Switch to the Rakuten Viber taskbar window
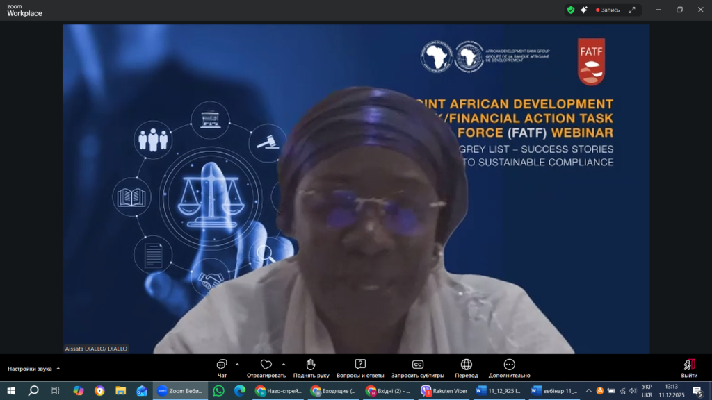 coord(444,391)
